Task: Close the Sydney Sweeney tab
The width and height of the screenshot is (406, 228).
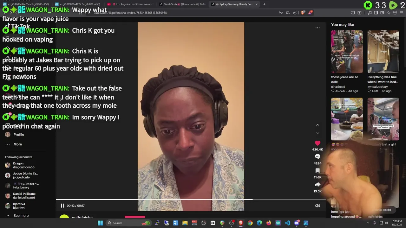Action: tap(256, 4)
